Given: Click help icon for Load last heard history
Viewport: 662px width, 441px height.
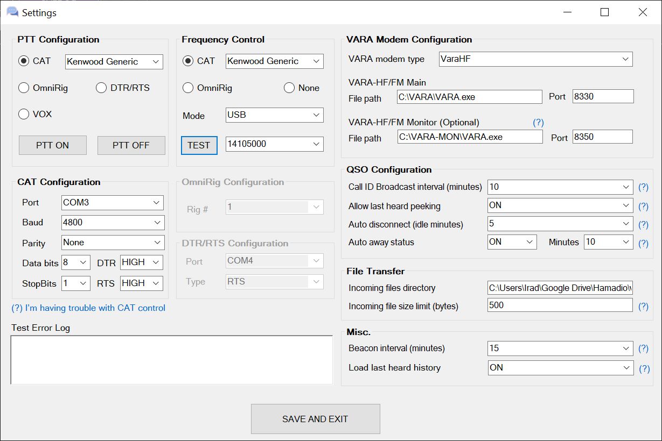Looking at the screenshot, I should [x=644, y=369].
